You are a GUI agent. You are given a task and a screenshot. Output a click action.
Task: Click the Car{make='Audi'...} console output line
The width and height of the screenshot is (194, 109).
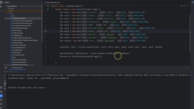38,78
